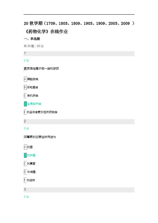The image size is (158, 223).
Task: Select option C 有机汞类 in question 1
Action: pyautogui.click(x=31, y=96)
